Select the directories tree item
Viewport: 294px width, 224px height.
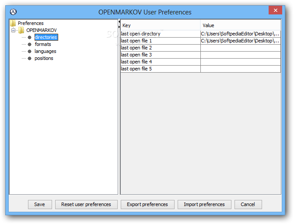[x=46, y=37]
